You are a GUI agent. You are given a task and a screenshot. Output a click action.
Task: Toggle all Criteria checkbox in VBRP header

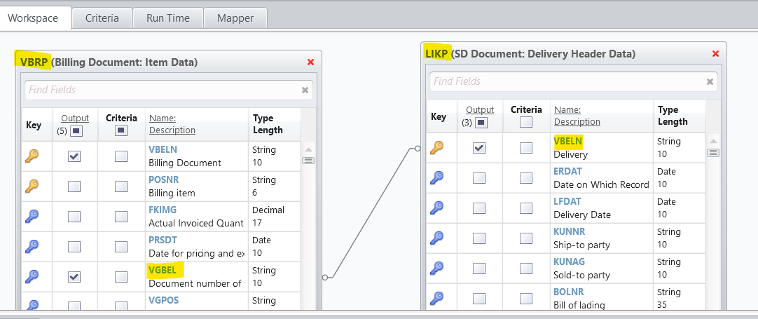121,130
